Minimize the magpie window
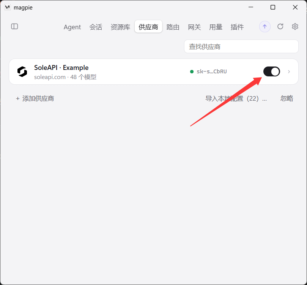Screen dimensions: 307x285 (x=250, y=7)
